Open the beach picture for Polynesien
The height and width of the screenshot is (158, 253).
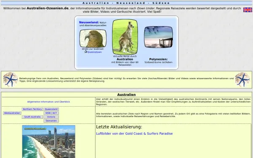tap(158, 37)
